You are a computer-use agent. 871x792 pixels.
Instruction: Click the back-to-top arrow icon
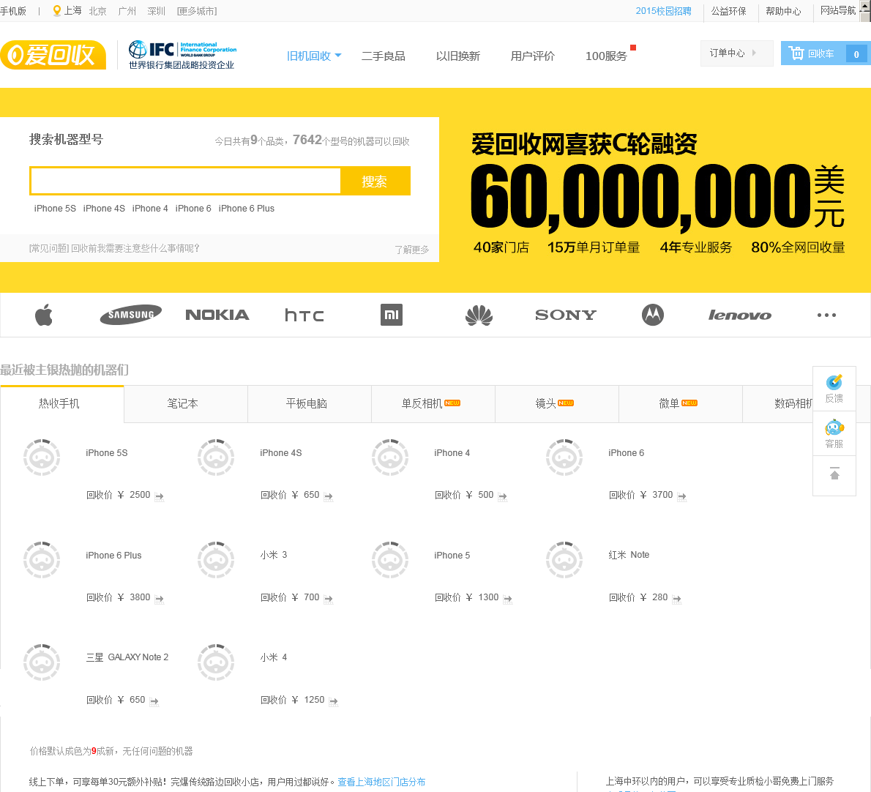pyautogui.click(x=834, y=474)
